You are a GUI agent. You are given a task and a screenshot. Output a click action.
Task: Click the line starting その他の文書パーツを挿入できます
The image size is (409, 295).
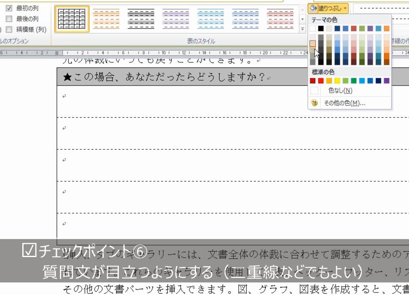pos(236,289)
